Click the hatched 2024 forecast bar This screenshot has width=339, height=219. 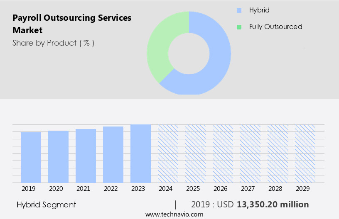(x=168, y=153)
